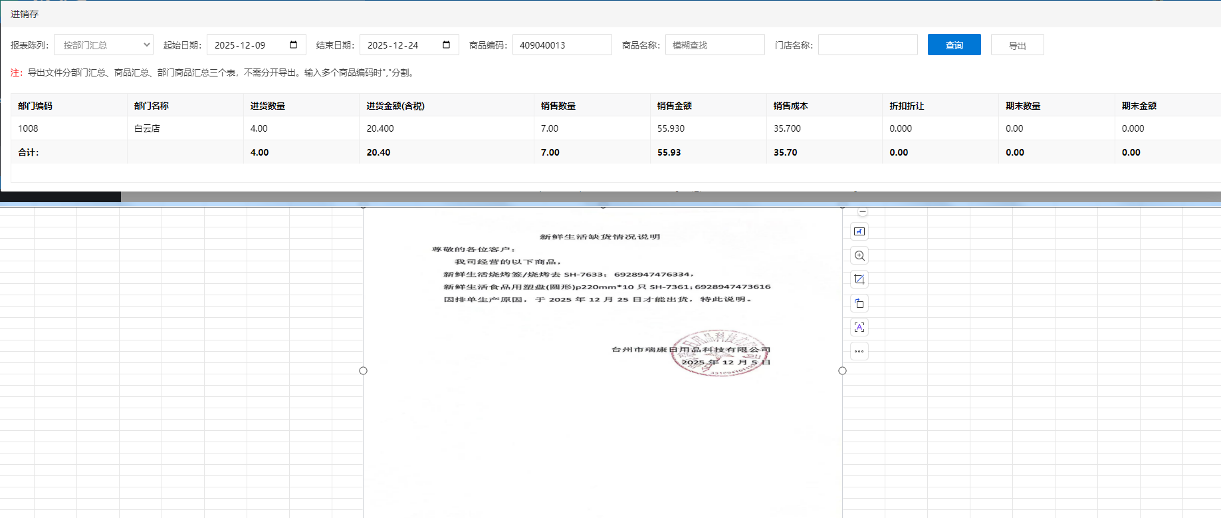The image size is (1221, 518).
Task: Select the 白云店 department row cell
Action: tap(148, 128)
